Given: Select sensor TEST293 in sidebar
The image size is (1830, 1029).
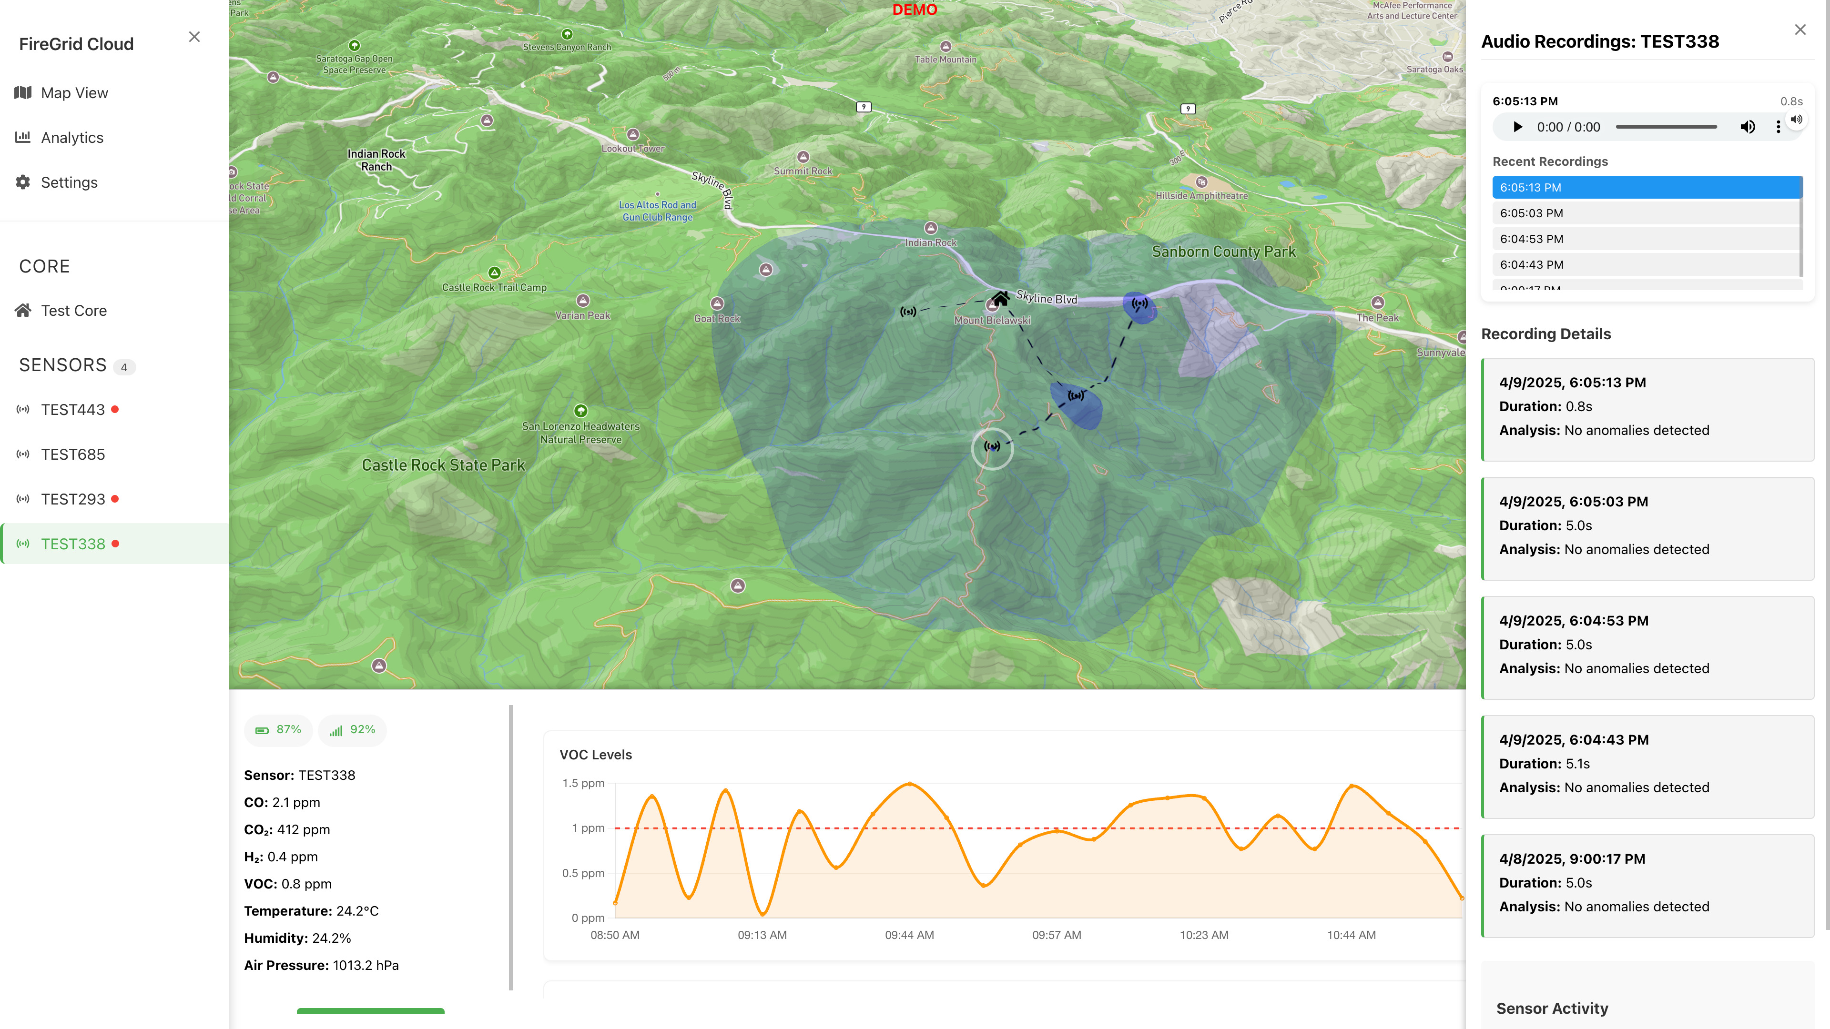Looking at the screenshot, I should point(72,499).
